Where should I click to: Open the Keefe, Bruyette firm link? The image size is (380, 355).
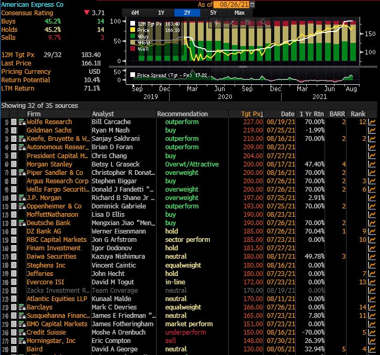click(x=58, y=139)
